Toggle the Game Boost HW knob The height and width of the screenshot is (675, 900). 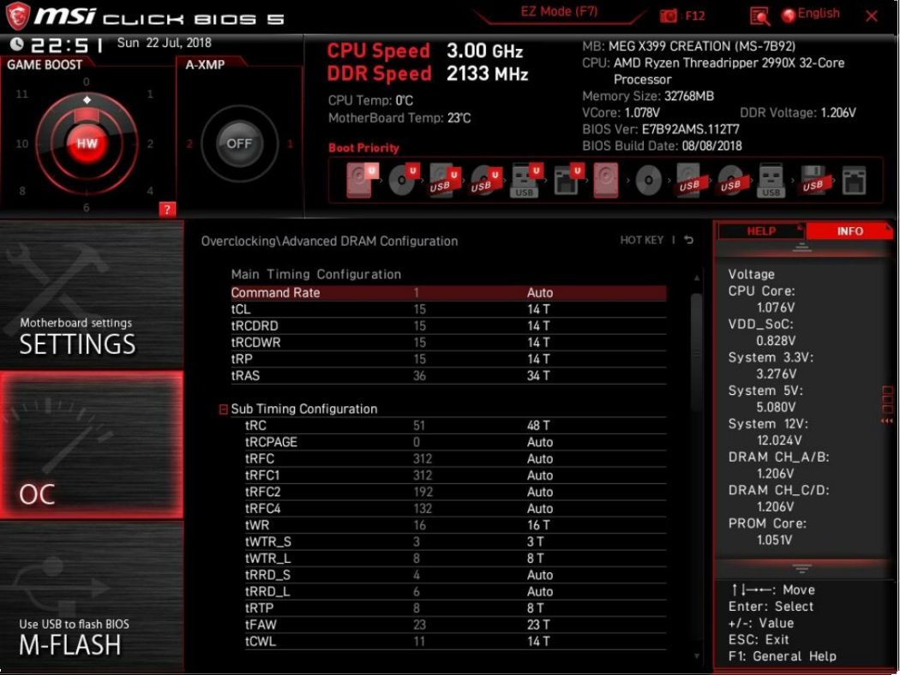coord(87,143)
